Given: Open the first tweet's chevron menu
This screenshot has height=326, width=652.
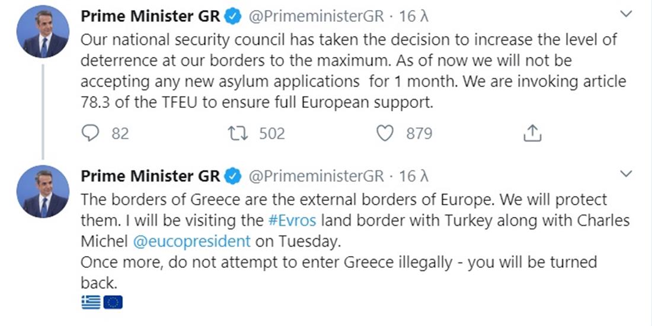Looking at the screenshot, I should pyautogui.click(x=625, y=14).
